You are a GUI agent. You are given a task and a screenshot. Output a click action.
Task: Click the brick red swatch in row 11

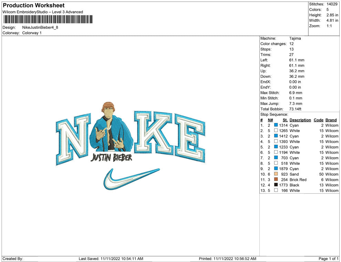coord(276,179)
